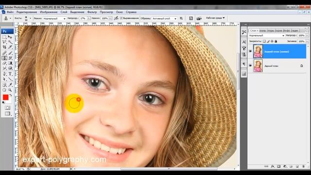Open the flow 100% slider arrow
The image size is (311, 175).
110,18
